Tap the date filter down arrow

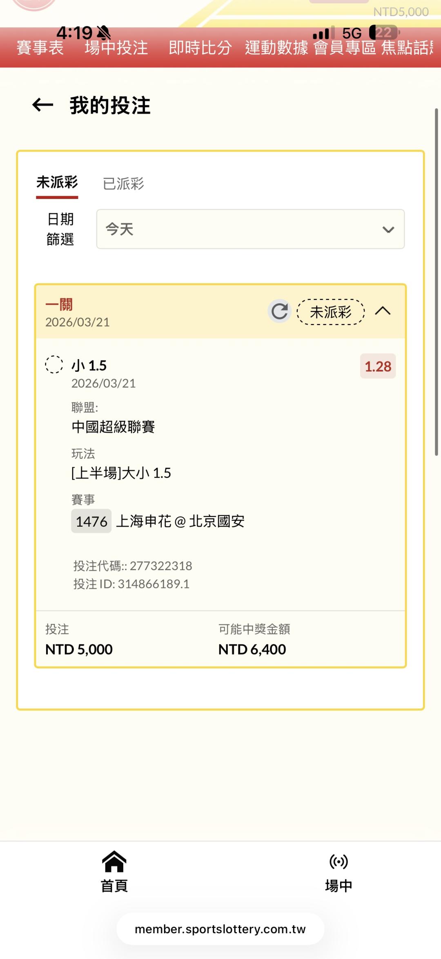[x=388, y=230]
